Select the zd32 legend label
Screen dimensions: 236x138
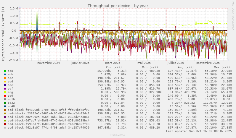[11, 103]
